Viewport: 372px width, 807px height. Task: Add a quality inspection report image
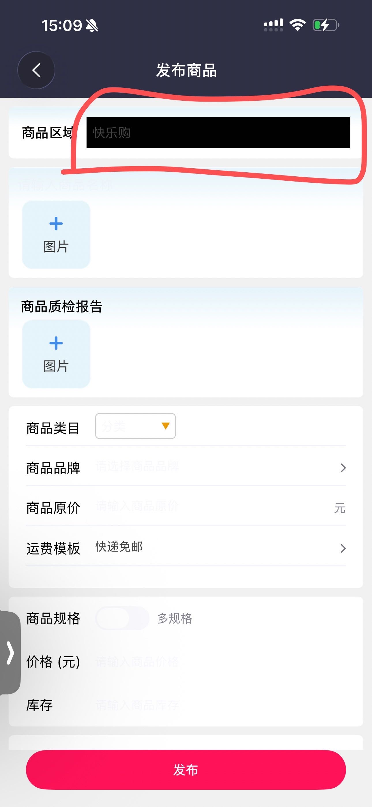pyautogui.click(x=56, y=354)
